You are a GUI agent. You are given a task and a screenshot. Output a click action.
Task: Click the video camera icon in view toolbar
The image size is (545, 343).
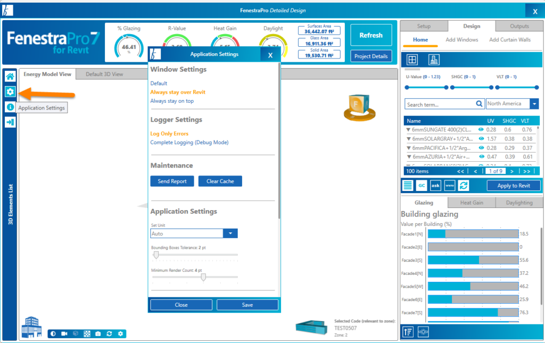pos(64,333)
